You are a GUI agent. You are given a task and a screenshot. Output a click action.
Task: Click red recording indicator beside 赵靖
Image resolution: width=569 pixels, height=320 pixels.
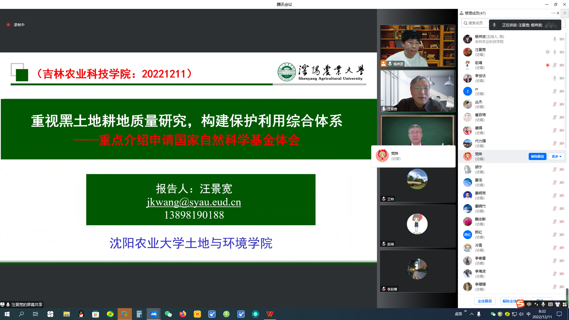pyautogui.click(x=547, y=65)
